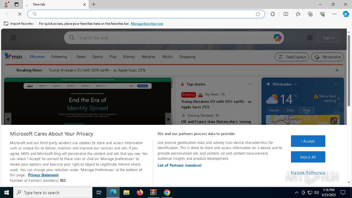The image size is (352, 198).
Task: Click I Accept privacy button
Action: pos(308,141)
